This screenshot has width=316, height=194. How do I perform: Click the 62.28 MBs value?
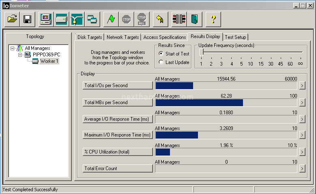click(x=226, y=96)
